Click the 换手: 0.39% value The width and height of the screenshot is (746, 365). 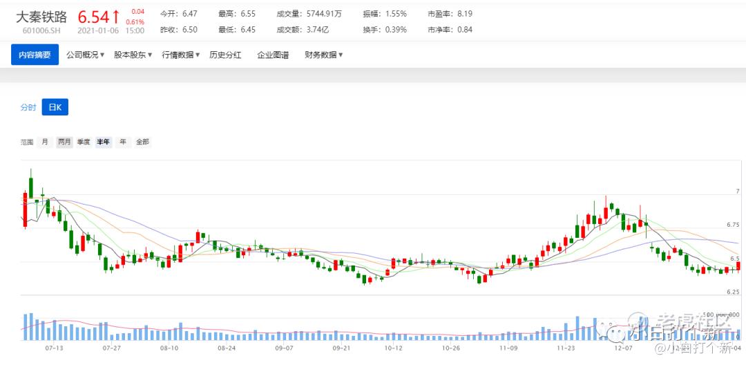click(x=385, y=30)
